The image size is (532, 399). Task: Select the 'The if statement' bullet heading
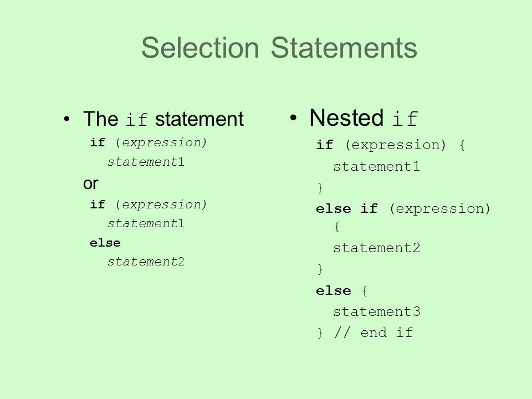point(163,119)
